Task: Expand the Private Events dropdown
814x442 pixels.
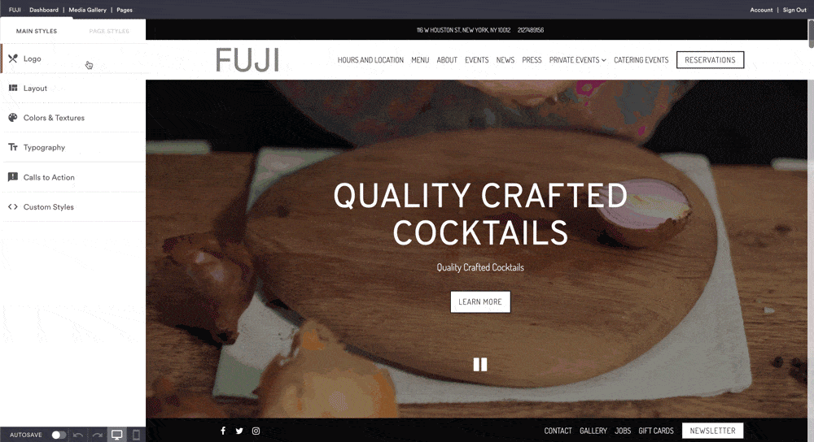Action: [577, 60]
